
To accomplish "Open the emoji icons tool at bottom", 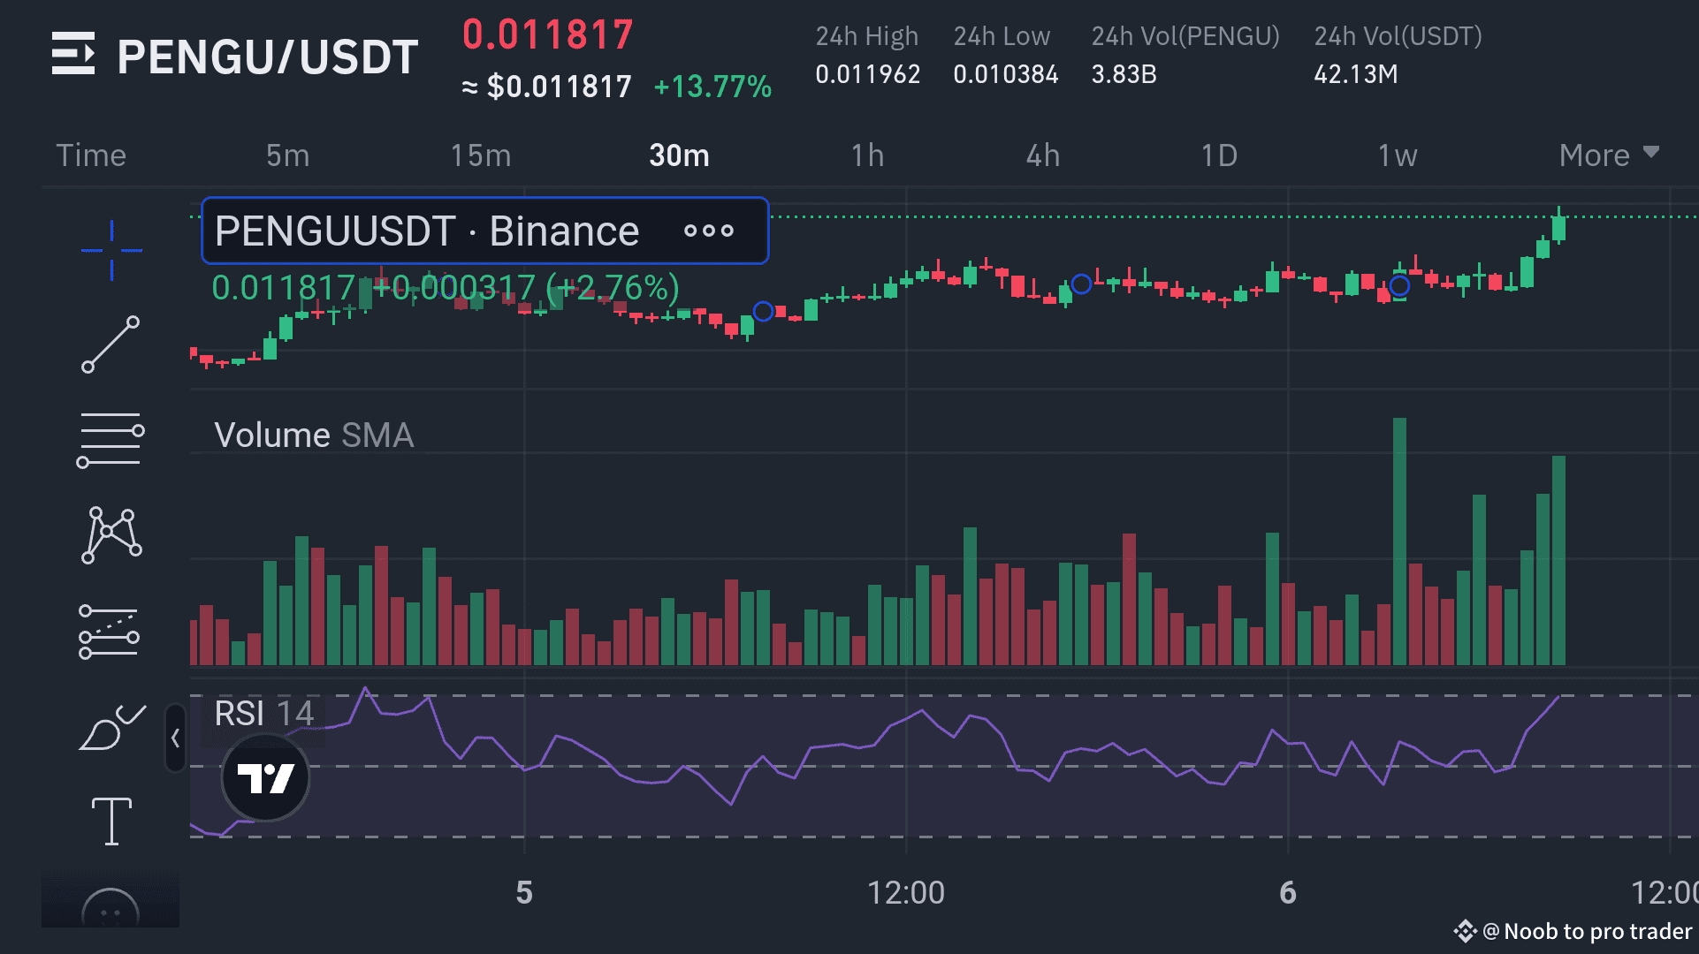I will (110, 910).
